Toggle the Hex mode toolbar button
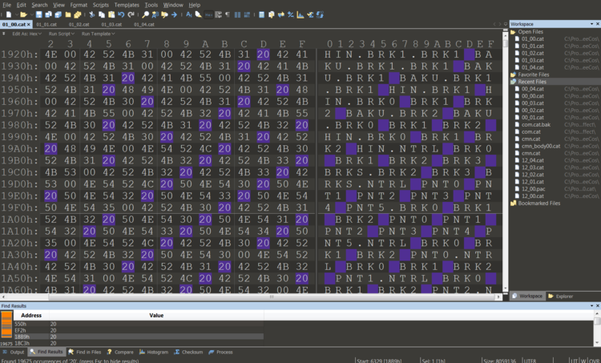The width and height of the screenshot is (601, 363). pos(208,14)
